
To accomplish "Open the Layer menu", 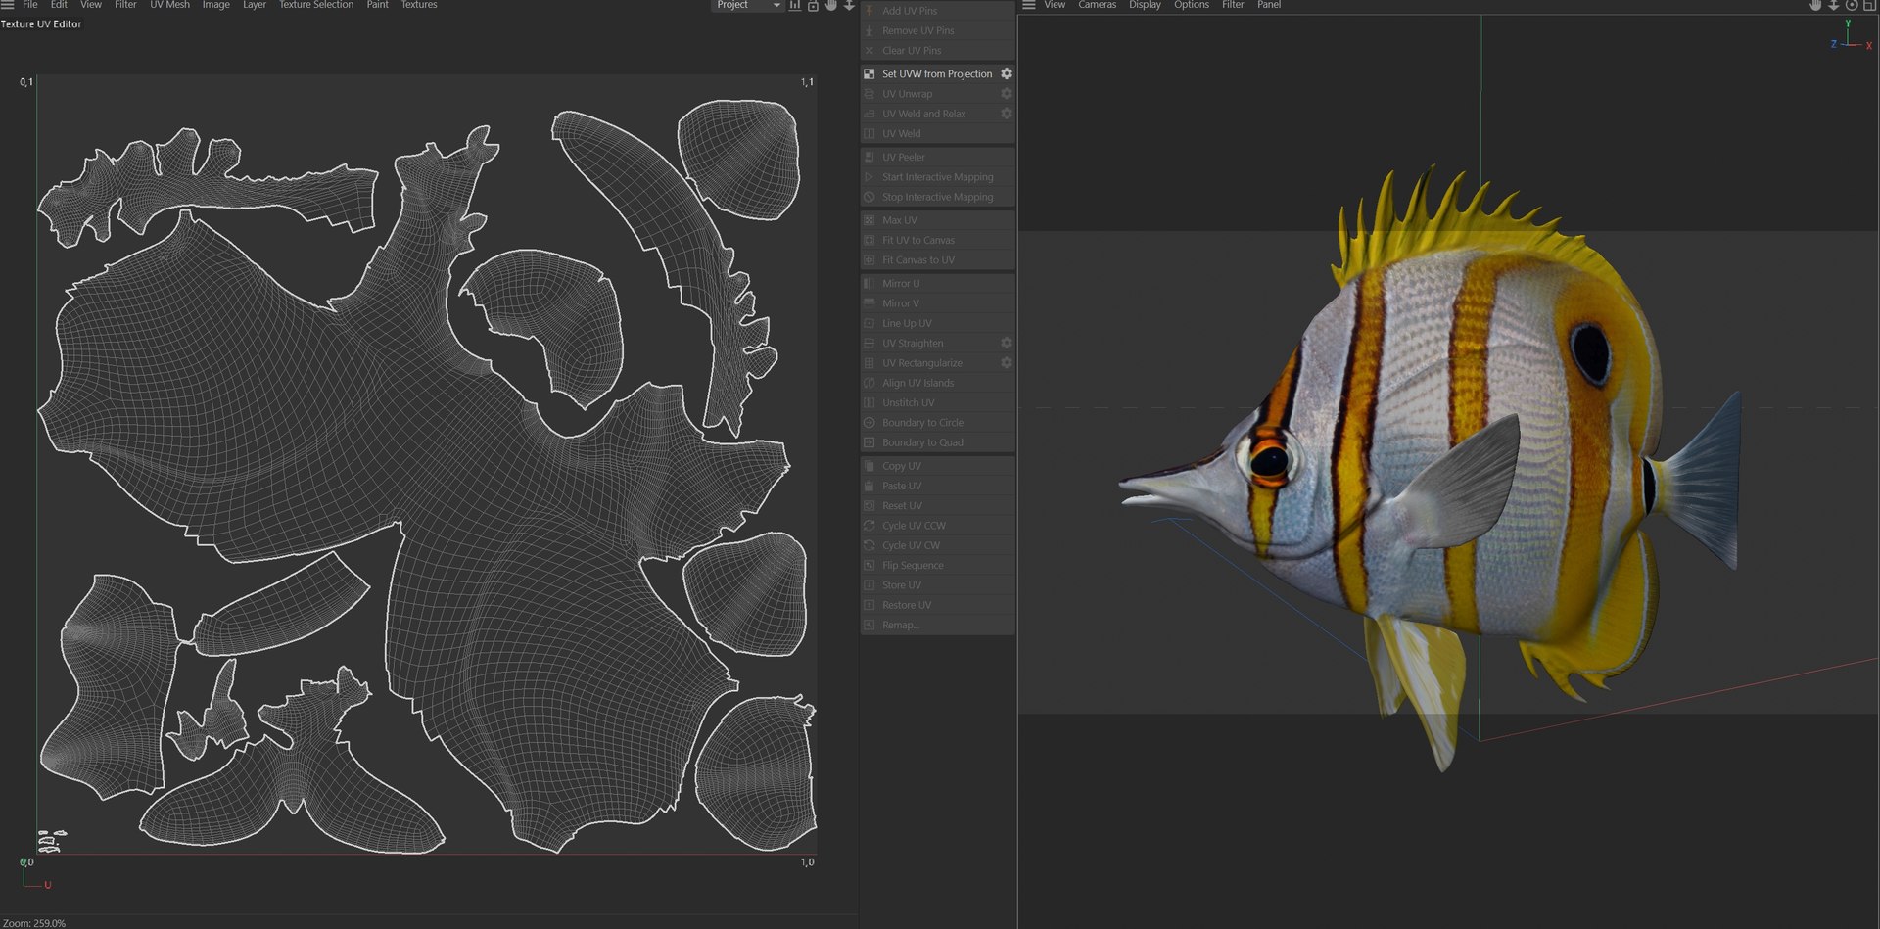I will 255,5.
